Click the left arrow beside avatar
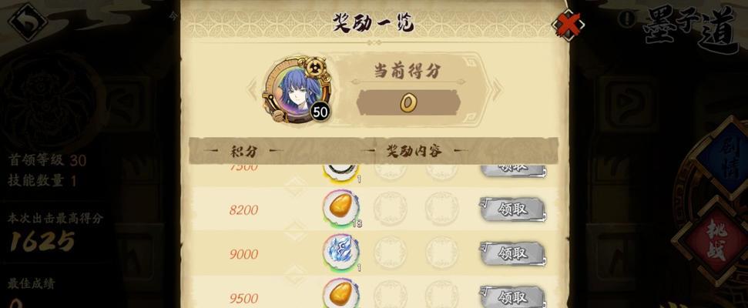748x308 pixels. 251,90
